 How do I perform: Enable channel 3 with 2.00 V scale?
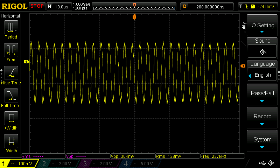[99, 163]
